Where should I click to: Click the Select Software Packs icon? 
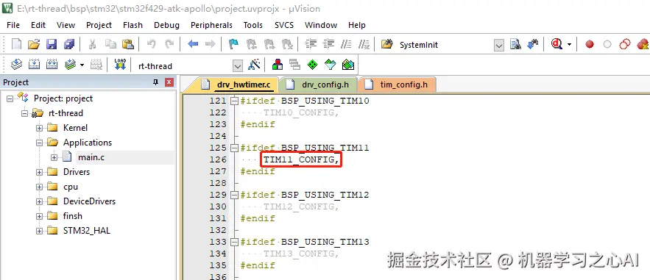(x=330, y=65)
